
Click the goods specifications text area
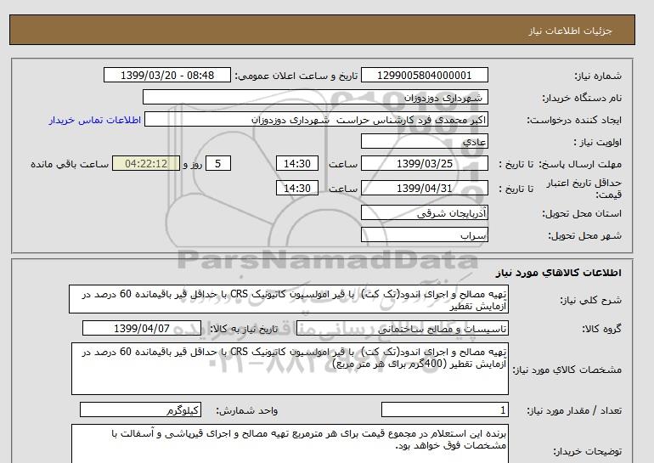[x=290, y=369]
